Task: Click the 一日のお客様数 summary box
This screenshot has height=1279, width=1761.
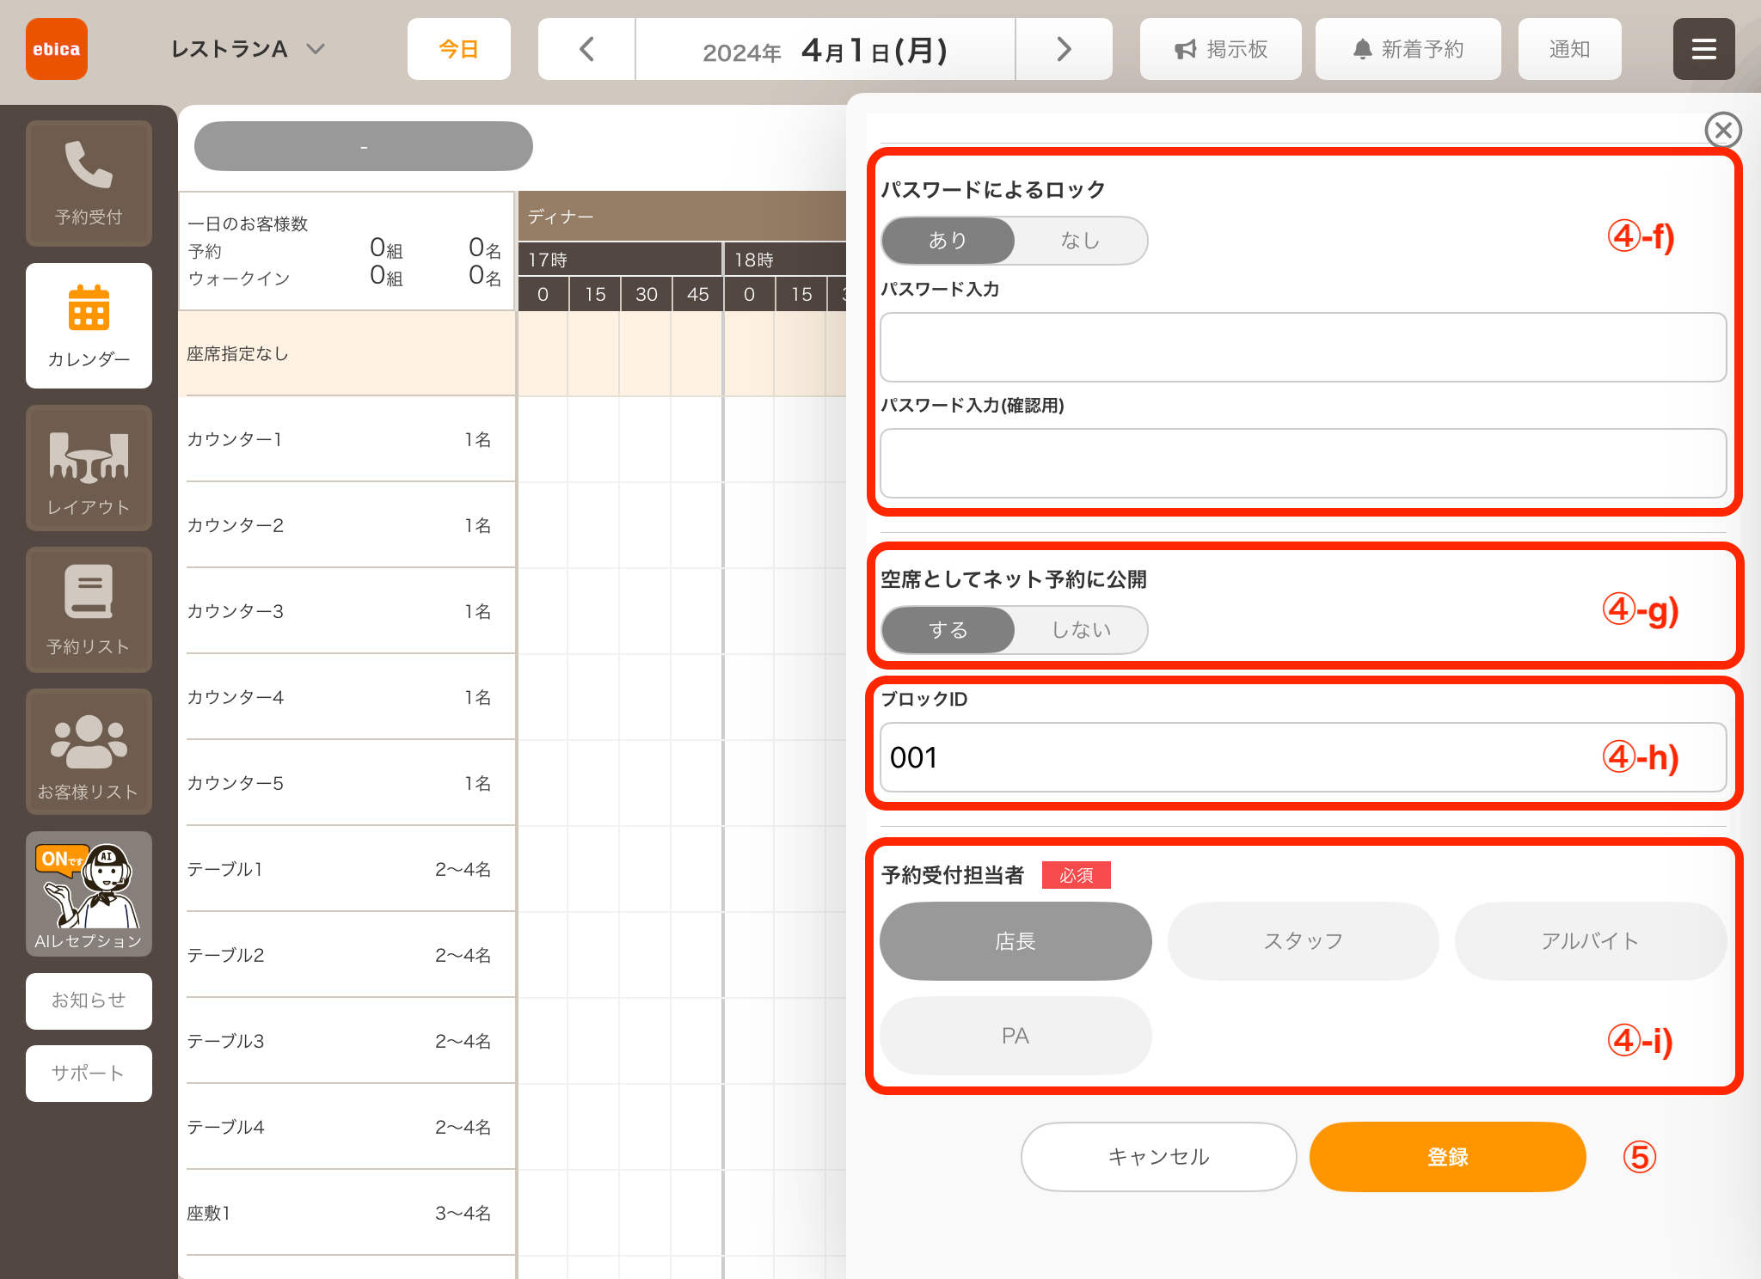Action: pyautogui.click(x=347, y=250)
